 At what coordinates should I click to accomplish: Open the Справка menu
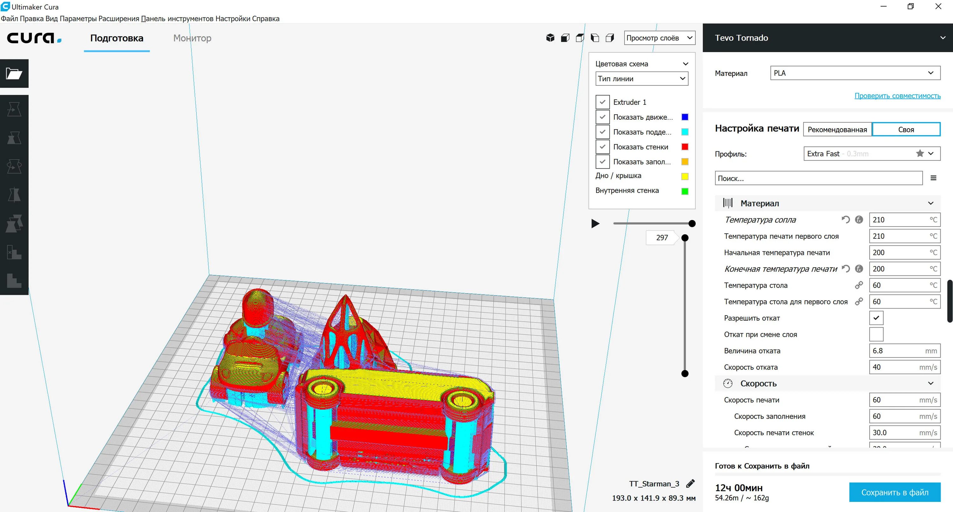[x=266, y=18]
